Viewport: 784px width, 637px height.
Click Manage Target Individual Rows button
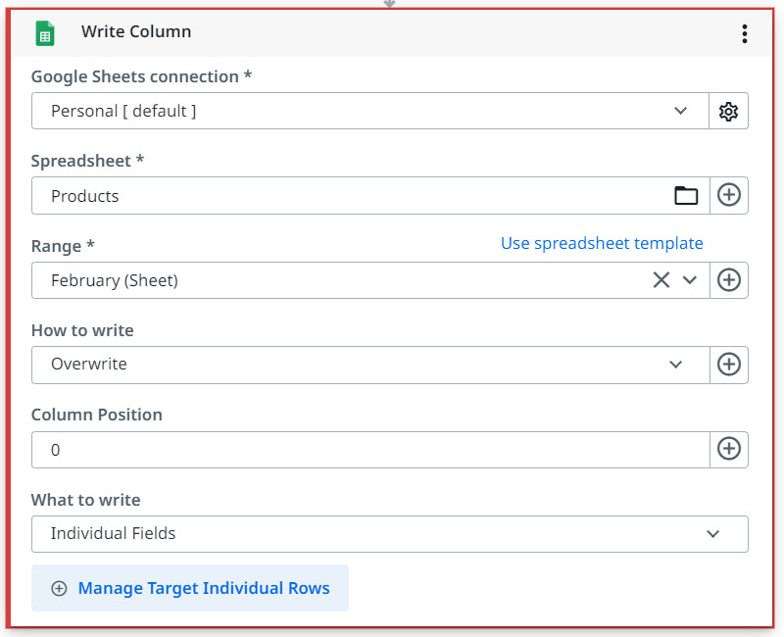pos(190,589)
